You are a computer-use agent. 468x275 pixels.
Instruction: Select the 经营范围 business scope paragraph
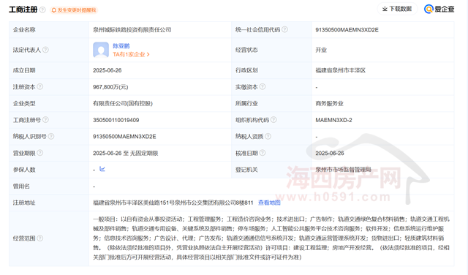[x=271, y=238]
